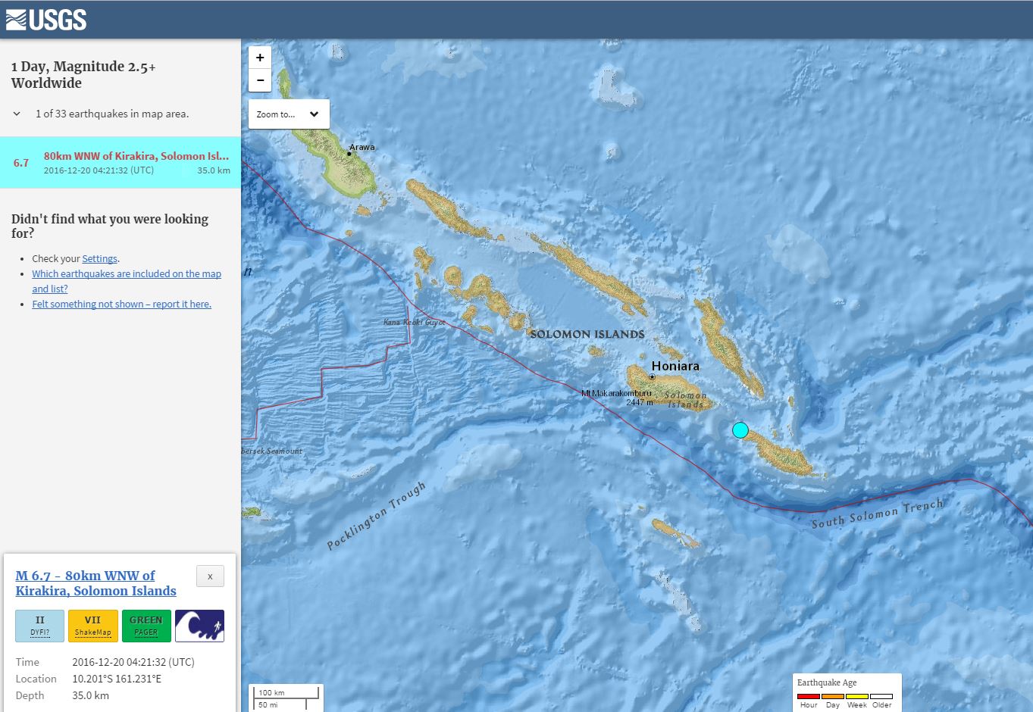
Task: Click the Honiara city label on map
Action: (675, 367)
